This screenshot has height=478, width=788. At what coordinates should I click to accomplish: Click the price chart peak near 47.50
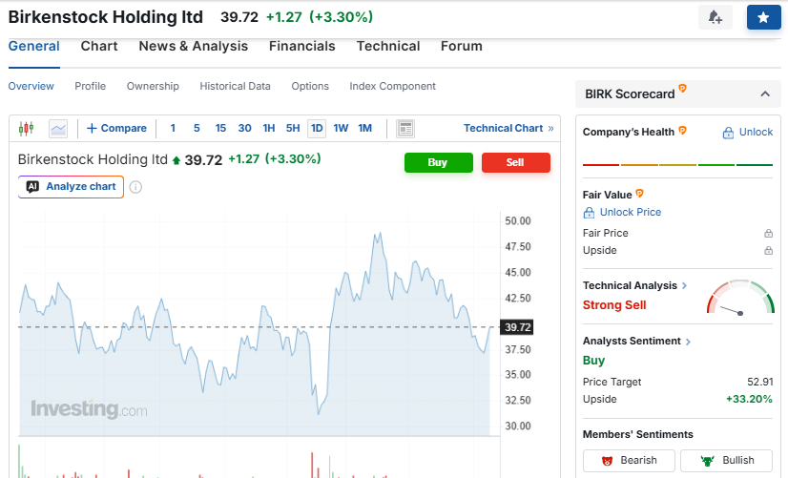click(378, 235)
